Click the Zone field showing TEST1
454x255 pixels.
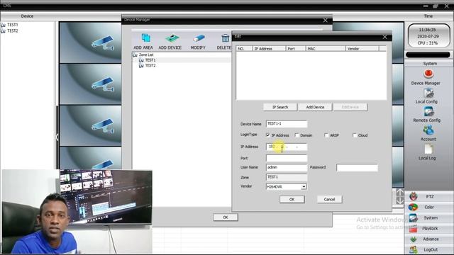click(x=287, y=177)
